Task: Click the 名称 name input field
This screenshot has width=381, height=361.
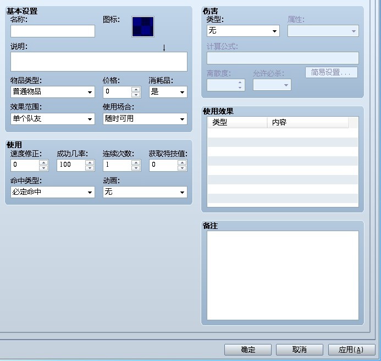Action: [52, 31]
